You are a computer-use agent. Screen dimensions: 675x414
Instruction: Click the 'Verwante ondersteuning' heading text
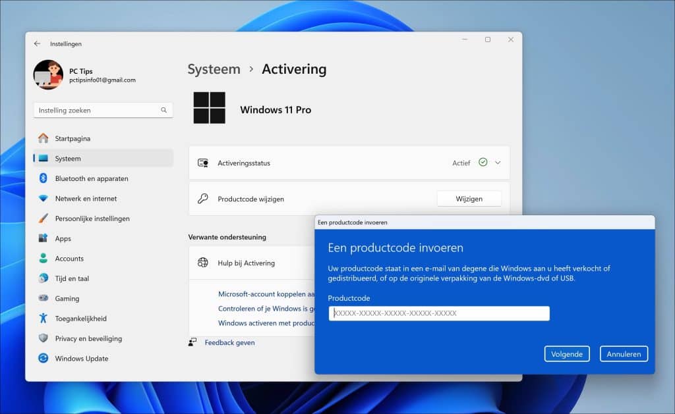coord(227,237)
